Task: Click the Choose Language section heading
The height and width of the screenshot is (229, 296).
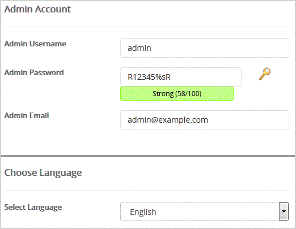Action: (x=43, y=173)
